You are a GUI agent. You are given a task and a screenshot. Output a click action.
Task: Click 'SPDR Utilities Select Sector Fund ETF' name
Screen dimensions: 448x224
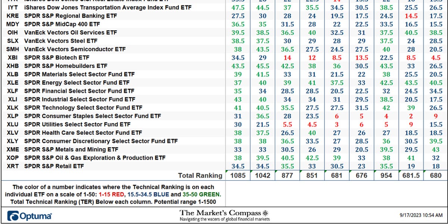[77, 124]
